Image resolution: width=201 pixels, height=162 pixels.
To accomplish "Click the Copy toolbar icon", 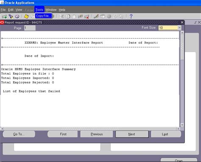I will click(x=68, y=17).
